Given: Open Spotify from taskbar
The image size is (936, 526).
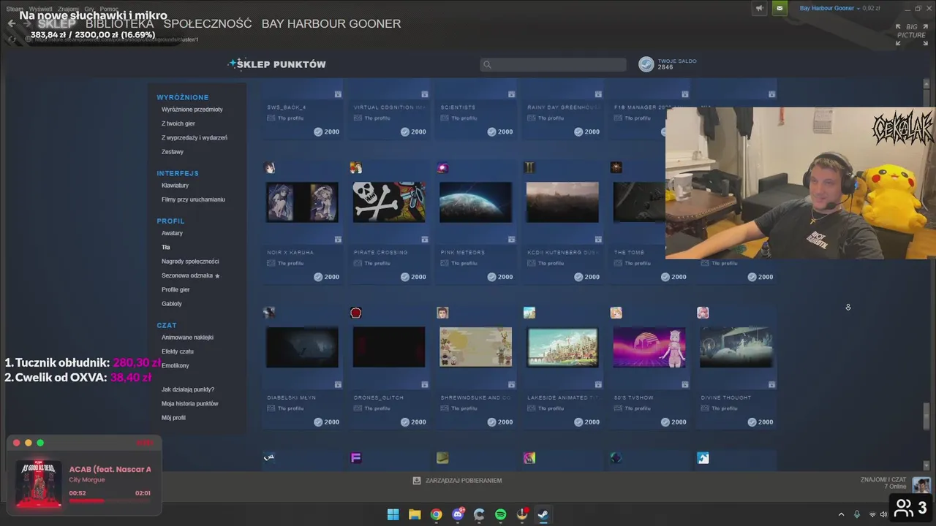Looking at the screenshot, I should 500,514.
